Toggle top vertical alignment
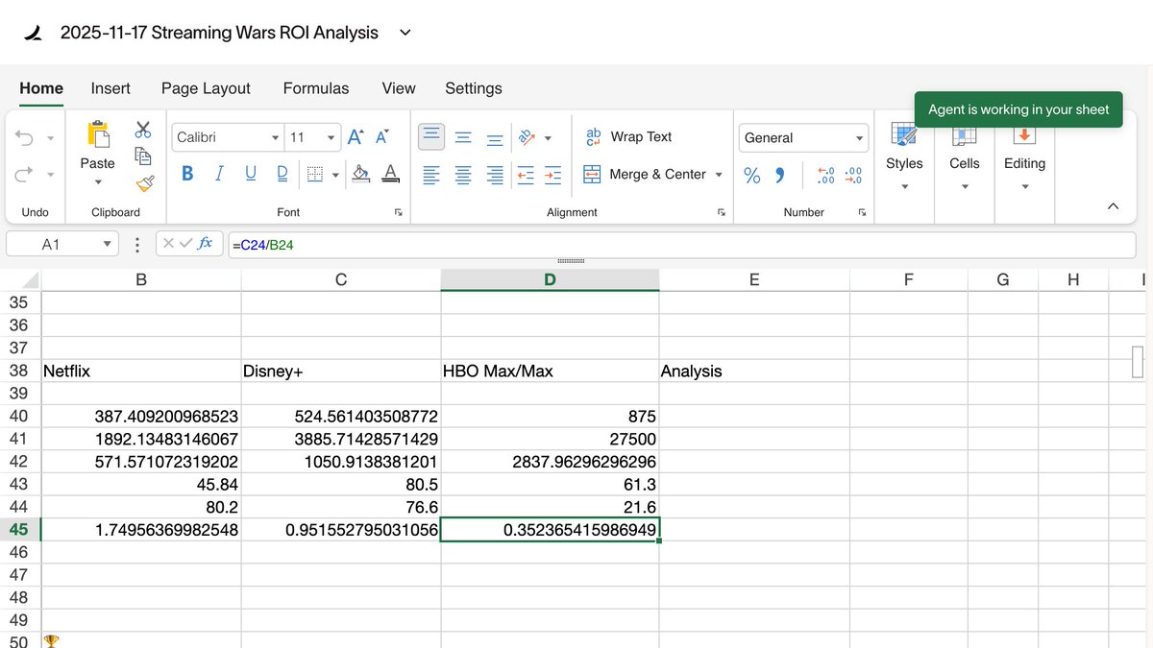Image resolution: width=1153 pixels, height=648 pixels. (432, 136)
